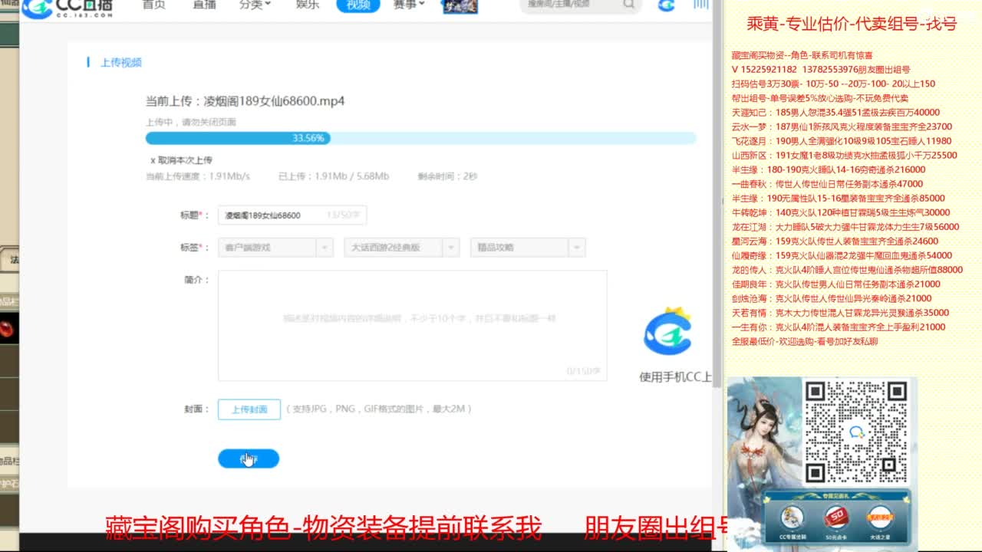Click the 天若有情 listing line
This screenshot has width=982, height=552.
click(x=840, y=313)
